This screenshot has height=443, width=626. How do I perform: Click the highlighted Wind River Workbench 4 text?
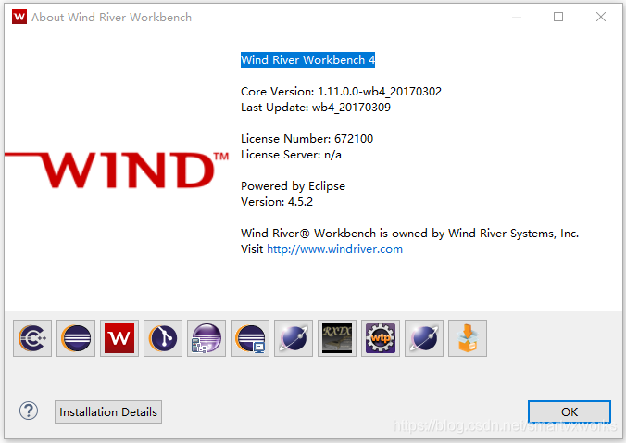click(307, 60)
